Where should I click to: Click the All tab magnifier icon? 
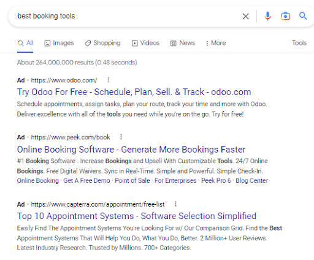tap(20, 43)
